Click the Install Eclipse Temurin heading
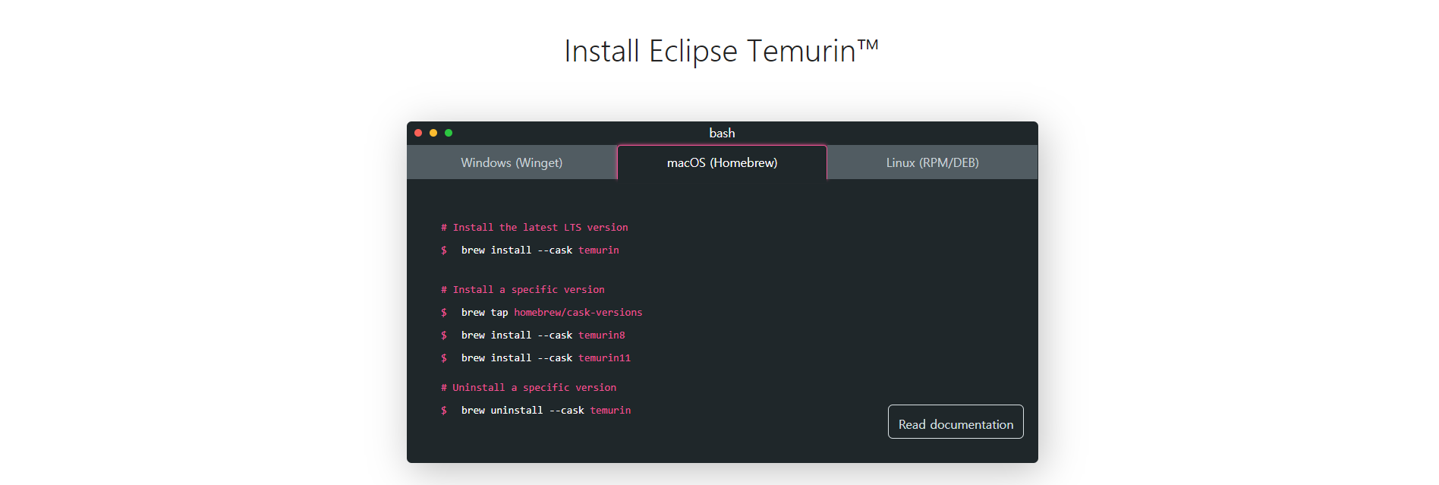This screenshot has height=485, width=1439. [x=721, y=51]
